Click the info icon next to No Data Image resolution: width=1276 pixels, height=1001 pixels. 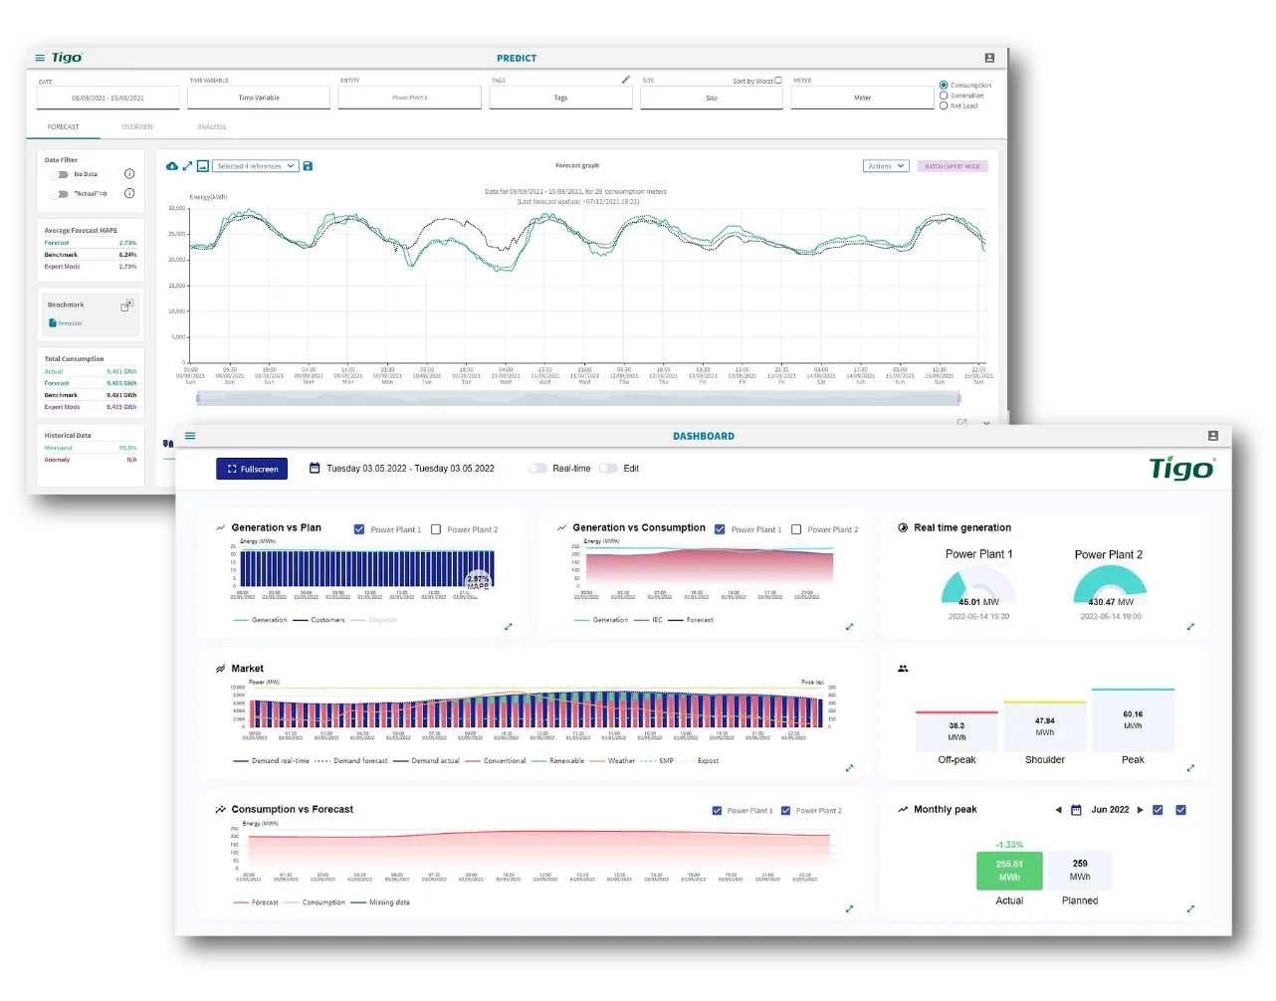pyautogui.click(x=129, y=174)
